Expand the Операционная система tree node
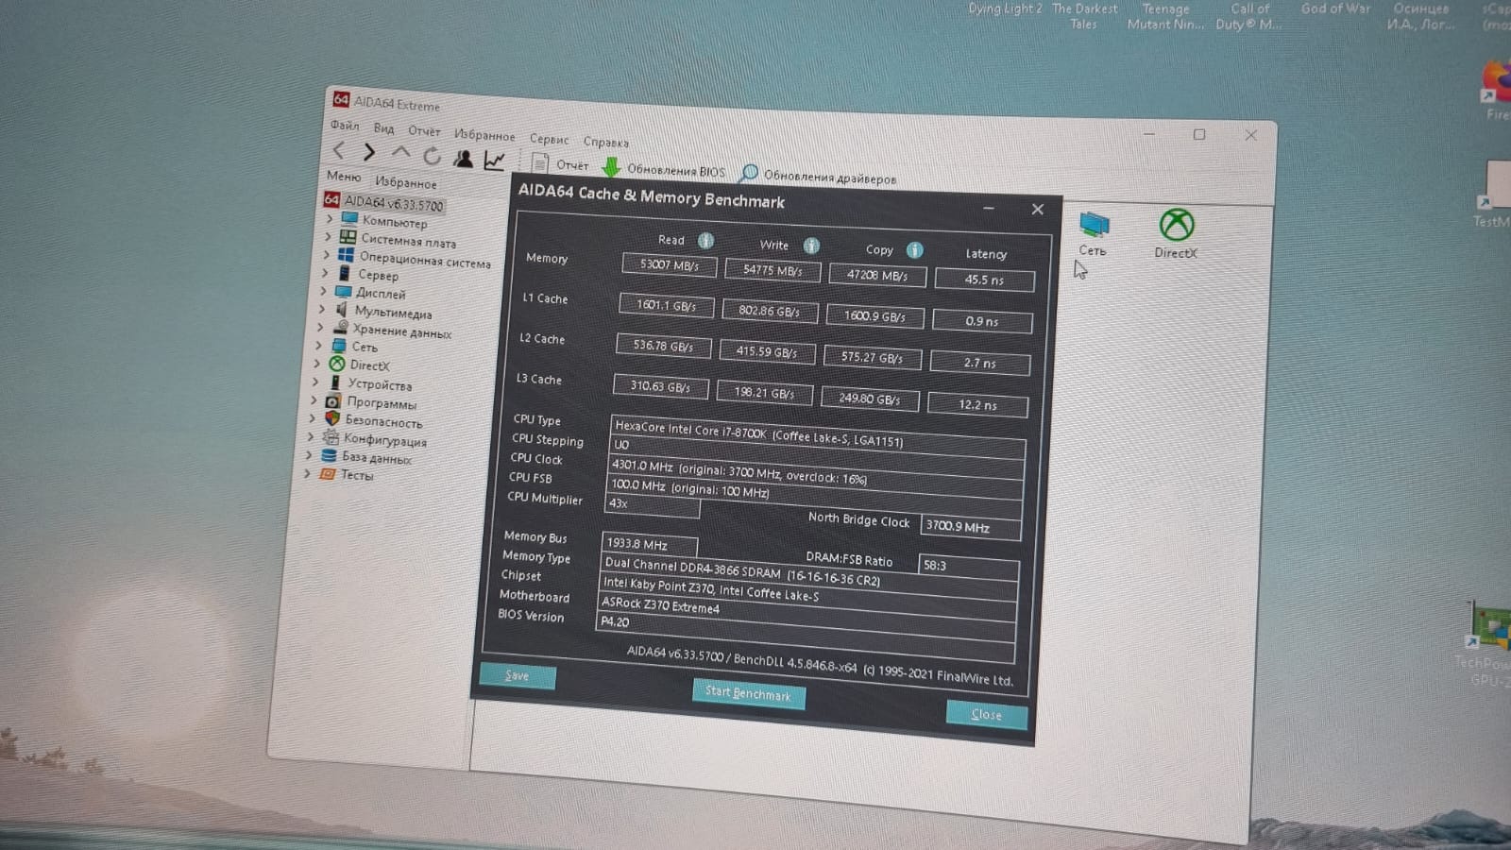 (x=326, y=254)
